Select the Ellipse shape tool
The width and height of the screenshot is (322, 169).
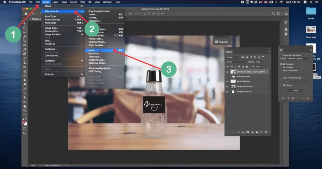click(25, 102)
